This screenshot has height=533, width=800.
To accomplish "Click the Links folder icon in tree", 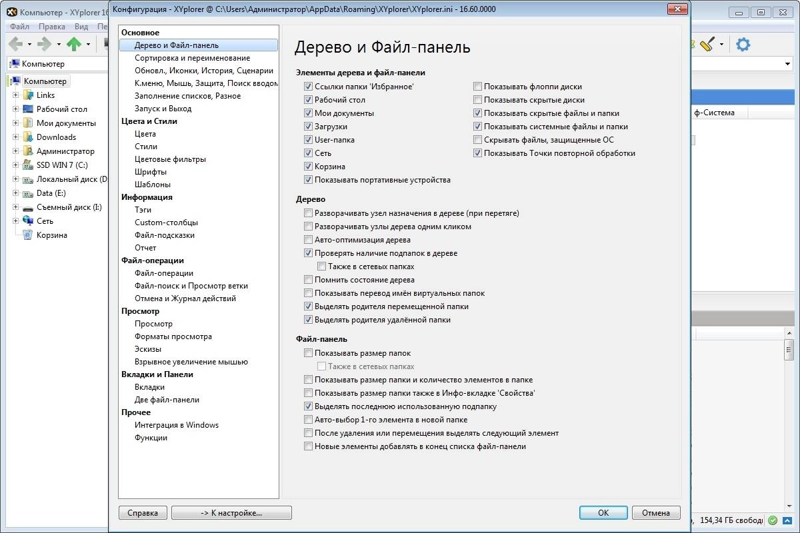I will (x=28, y=95).
